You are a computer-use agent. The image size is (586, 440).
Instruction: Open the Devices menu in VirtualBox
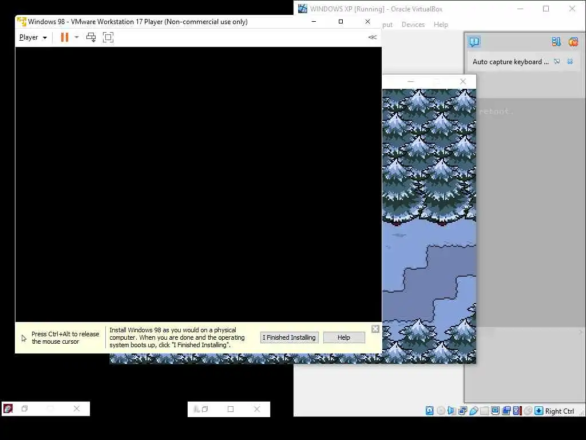point(413,25)
